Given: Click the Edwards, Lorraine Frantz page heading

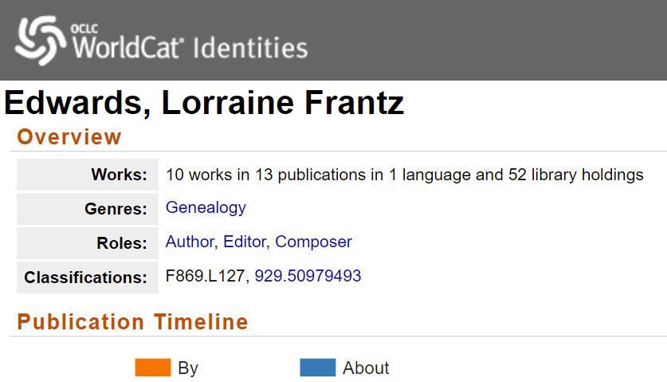Looking at the screenshot, I should (204, 103).
